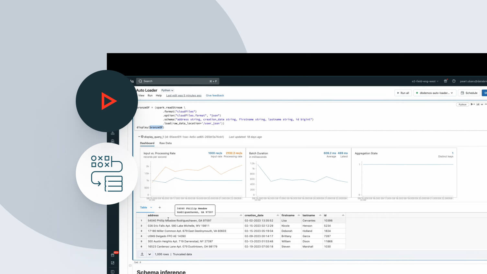Click the help question mark icon

[454, 81]
